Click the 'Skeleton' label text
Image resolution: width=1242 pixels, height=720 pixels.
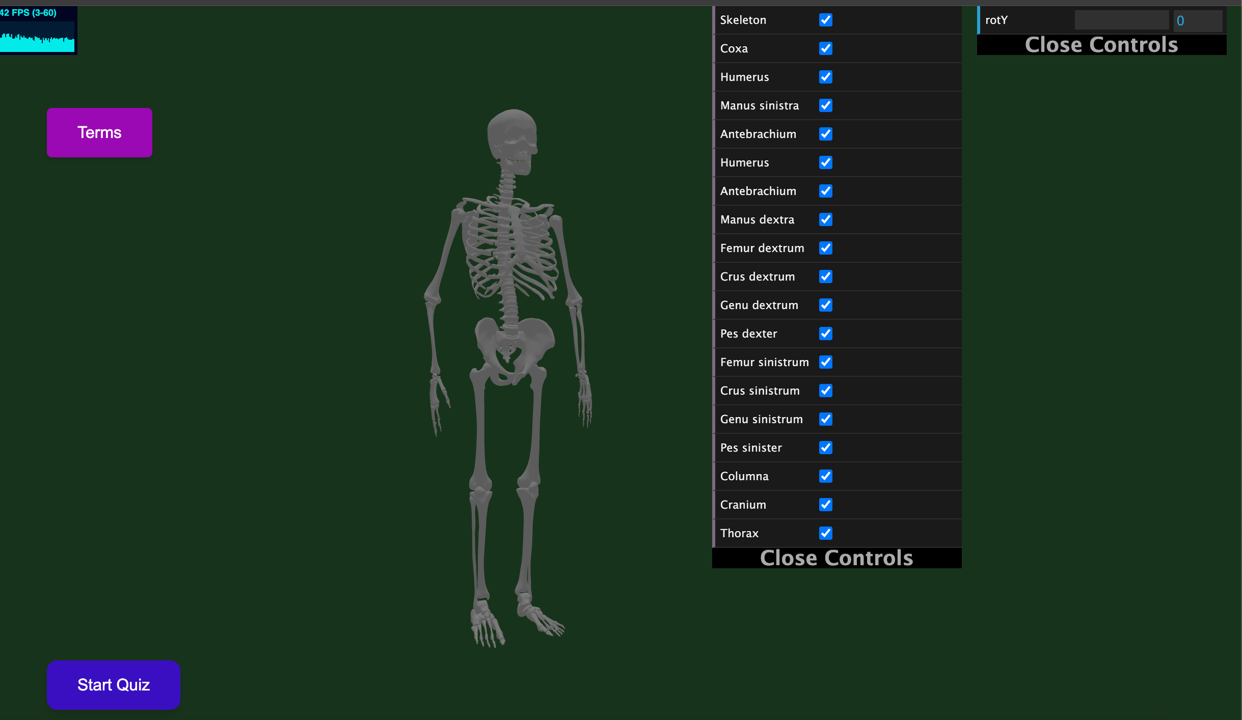tap(743, 20)
